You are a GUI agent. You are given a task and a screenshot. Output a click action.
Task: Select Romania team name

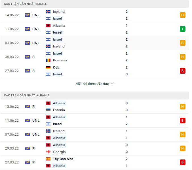click(60, 60)
